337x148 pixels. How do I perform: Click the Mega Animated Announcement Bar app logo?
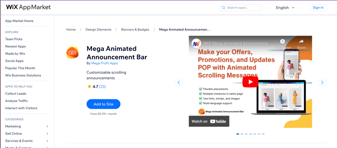72,52
